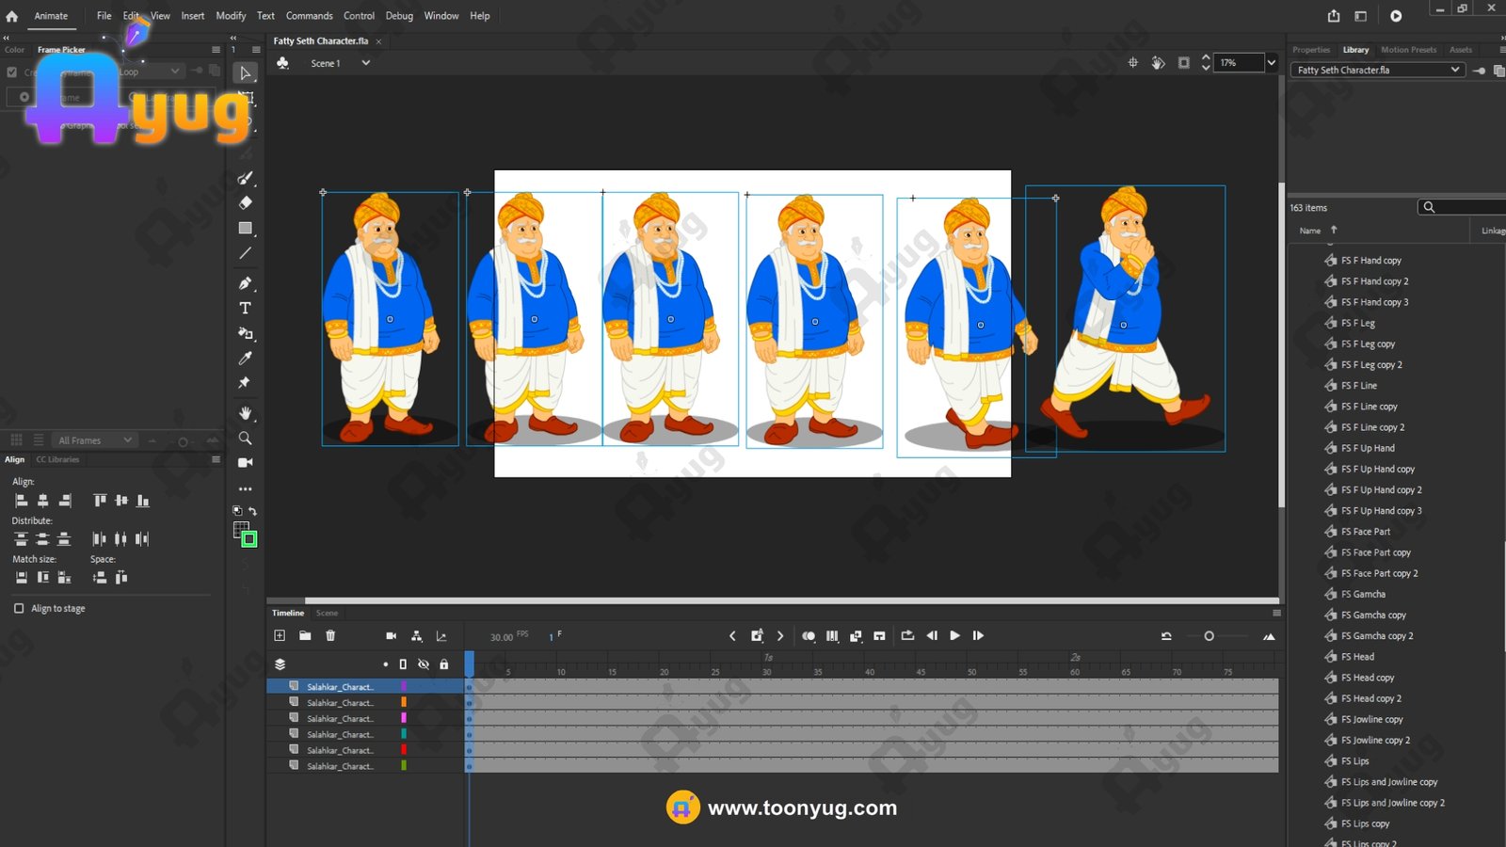Switch to the Properties tab
This screenshot has height=847, width=1506.
coord(1311,50)
